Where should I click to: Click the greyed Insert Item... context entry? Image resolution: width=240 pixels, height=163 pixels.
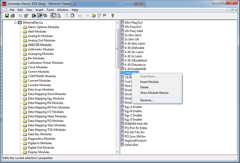(157, 76)
